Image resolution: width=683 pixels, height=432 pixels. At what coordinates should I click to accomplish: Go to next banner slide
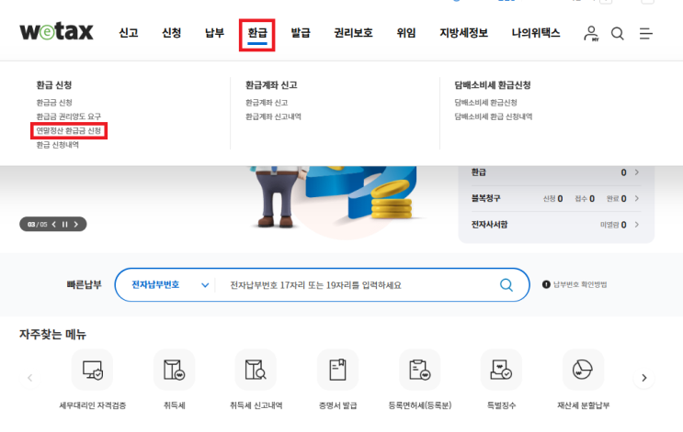(x=75, y=225)
